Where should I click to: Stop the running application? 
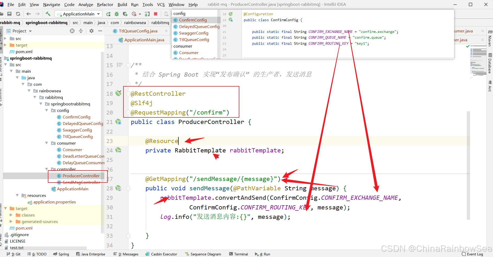pos(156,14)
